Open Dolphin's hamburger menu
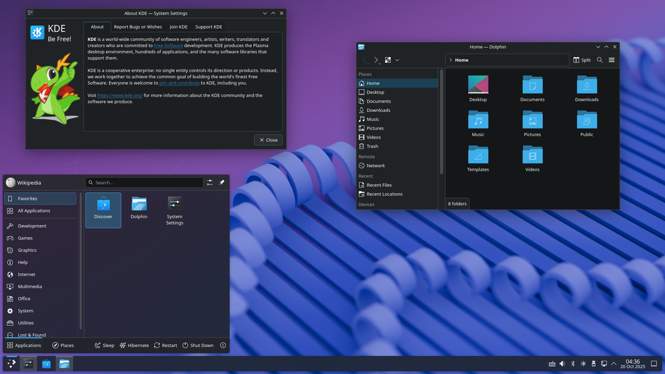The height and width of the screenshot is (374, 665). click(x=612, y=60)
